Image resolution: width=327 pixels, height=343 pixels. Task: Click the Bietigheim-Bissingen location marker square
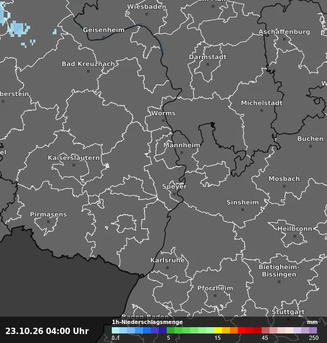[279, 282]
